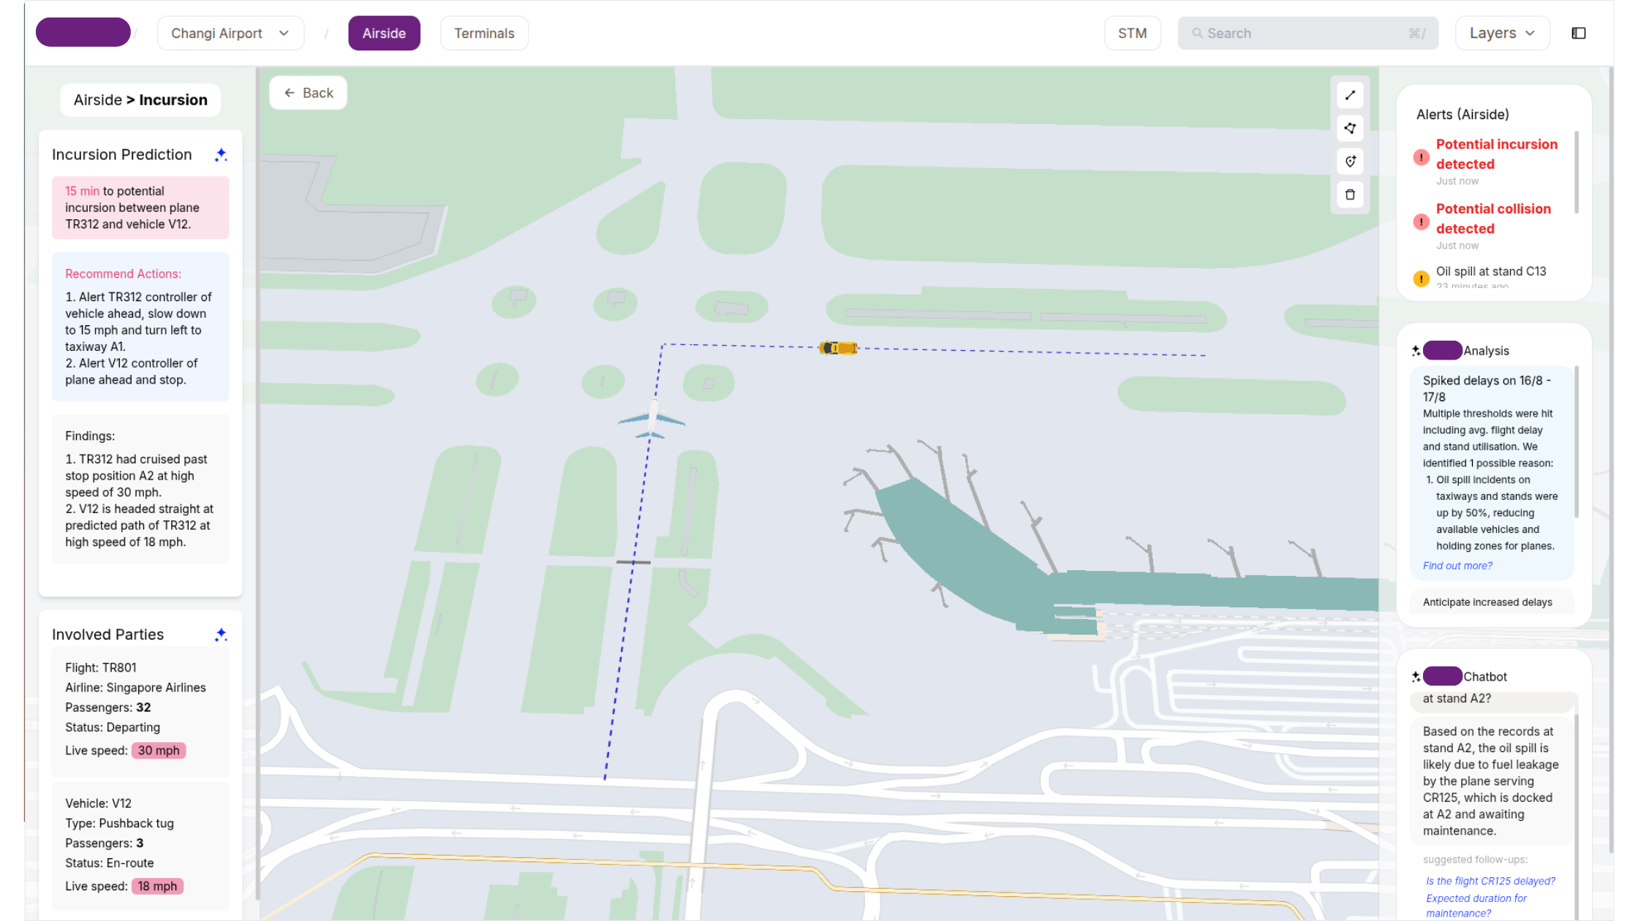Click the 'Recommend Actions:' heading

pyautogui.click(x=123, y=273)
